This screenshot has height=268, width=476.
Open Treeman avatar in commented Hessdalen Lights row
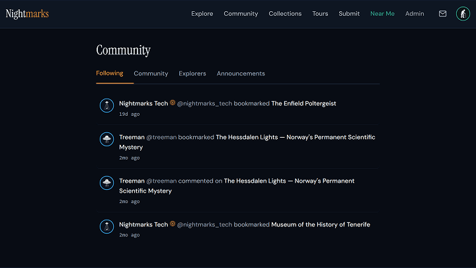point(107,183)
